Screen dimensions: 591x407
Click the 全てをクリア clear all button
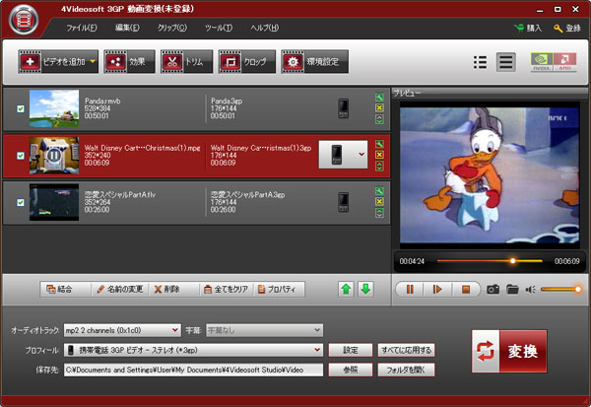point(227,290)
